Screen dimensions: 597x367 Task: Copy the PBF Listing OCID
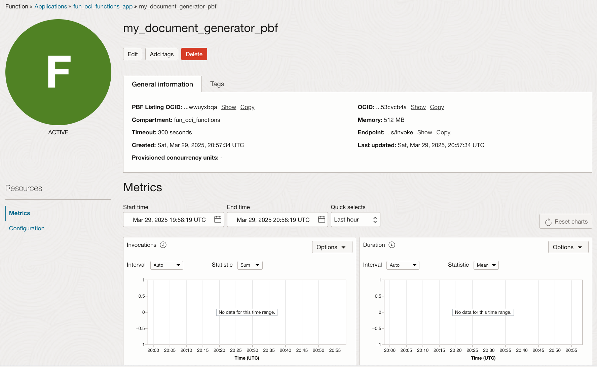247,107
